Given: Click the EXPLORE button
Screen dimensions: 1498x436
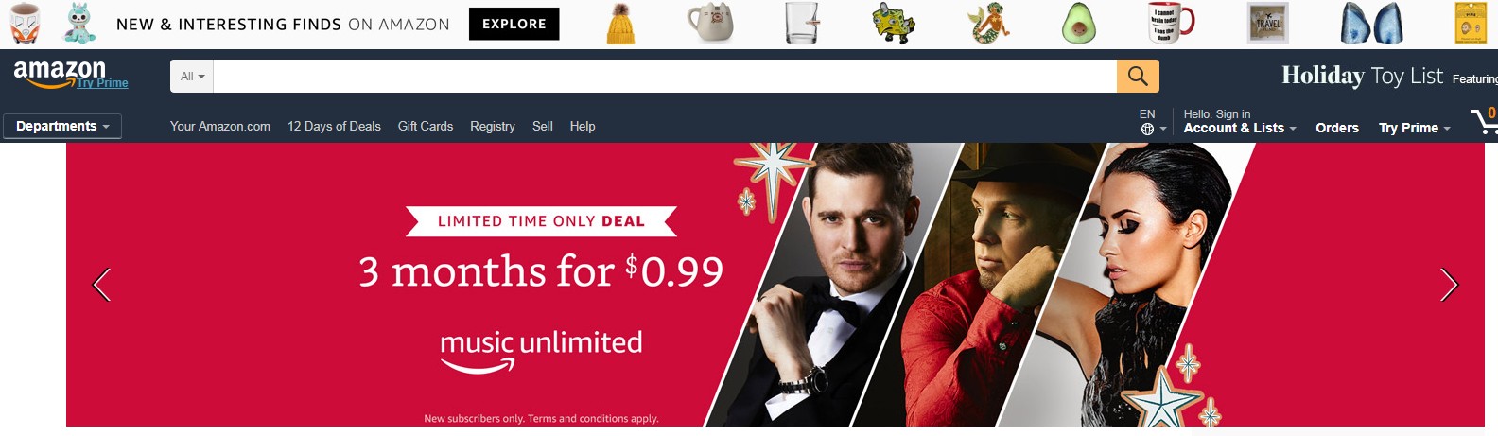Looking at the screenshot, I should click(514, 24).
